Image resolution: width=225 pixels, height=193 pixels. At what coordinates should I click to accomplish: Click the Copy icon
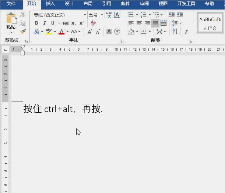coord(22,23)
